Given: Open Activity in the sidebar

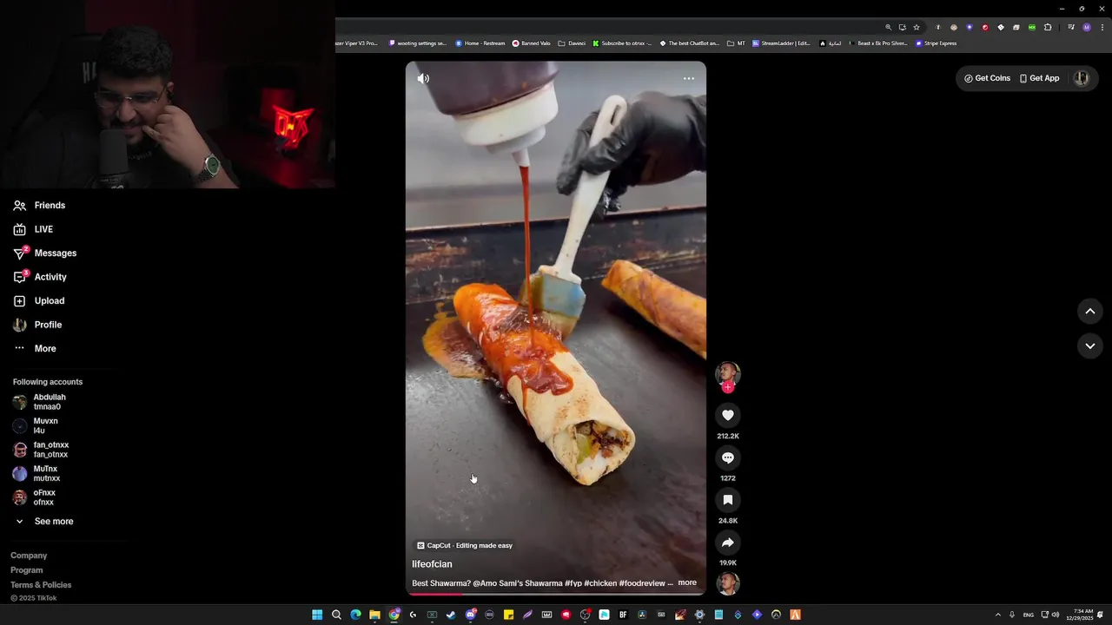Looking at the screenshot, I should [40, 277].
